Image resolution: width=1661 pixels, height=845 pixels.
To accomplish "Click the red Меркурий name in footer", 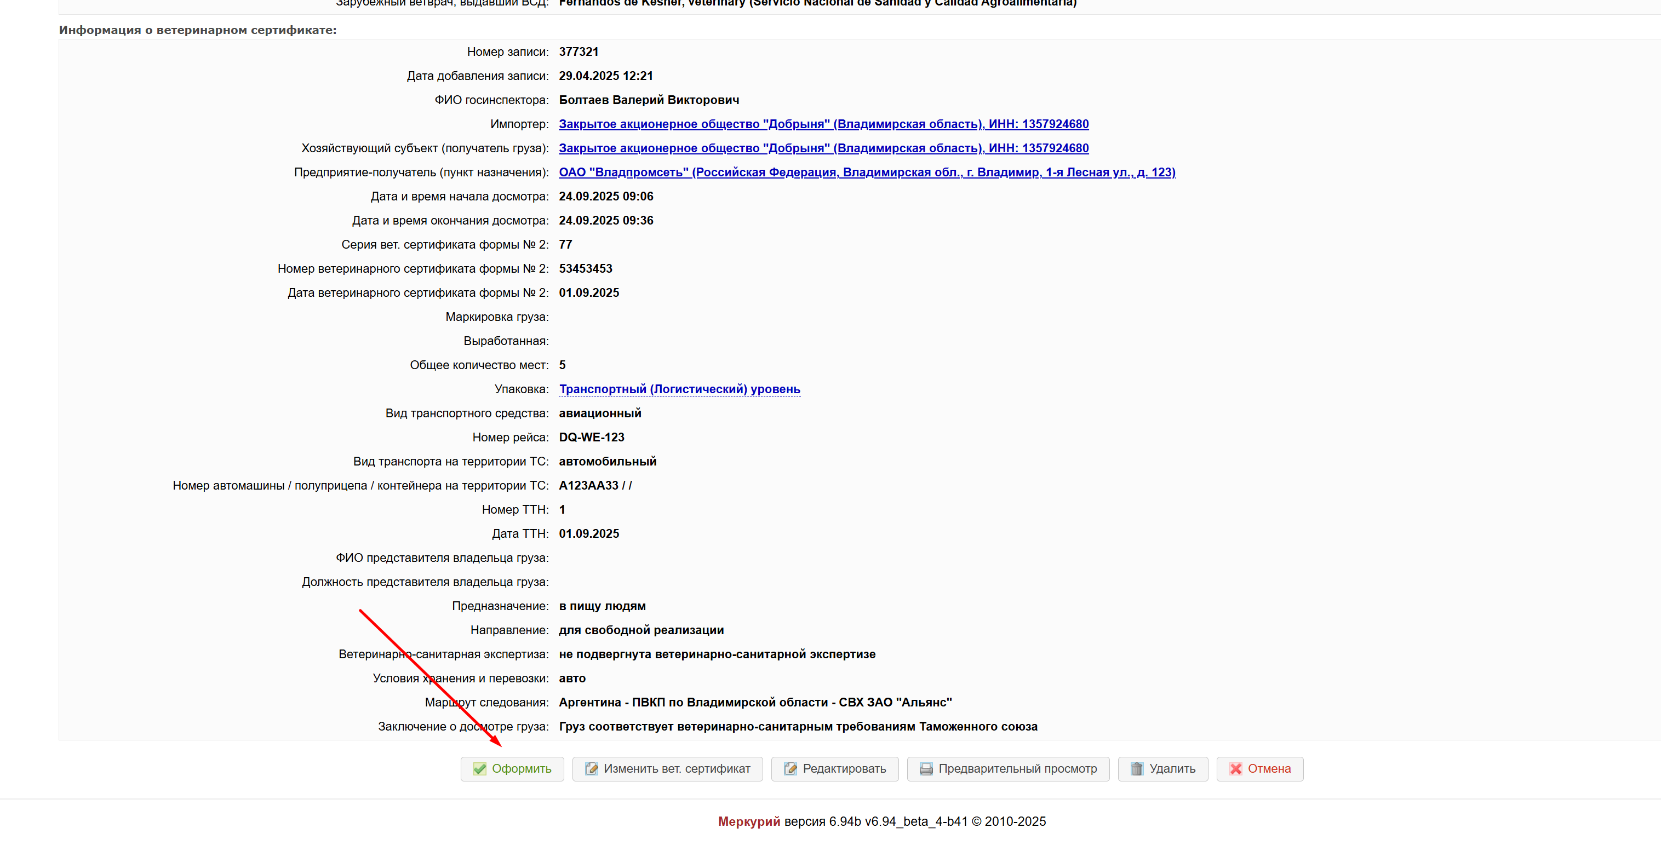I will 749,822.
